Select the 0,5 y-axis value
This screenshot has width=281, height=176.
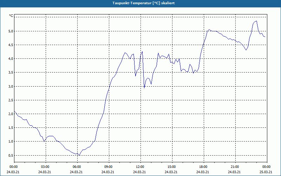[11, 155]
